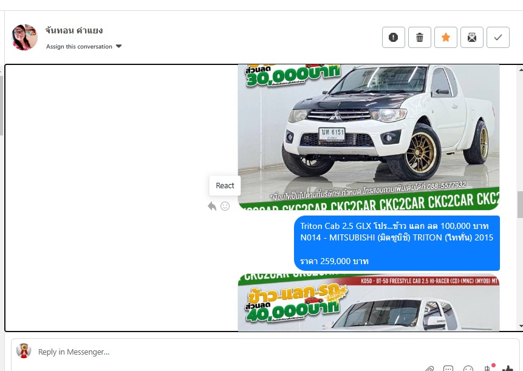
Task: Click the ราคา 259,000 บาท price text
Action: [x=334, y=261]
